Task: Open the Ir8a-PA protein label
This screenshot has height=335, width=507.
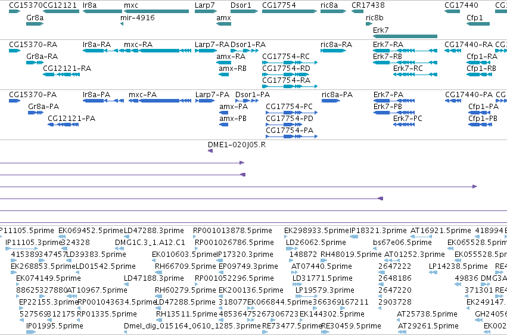Action: (97, 95)
